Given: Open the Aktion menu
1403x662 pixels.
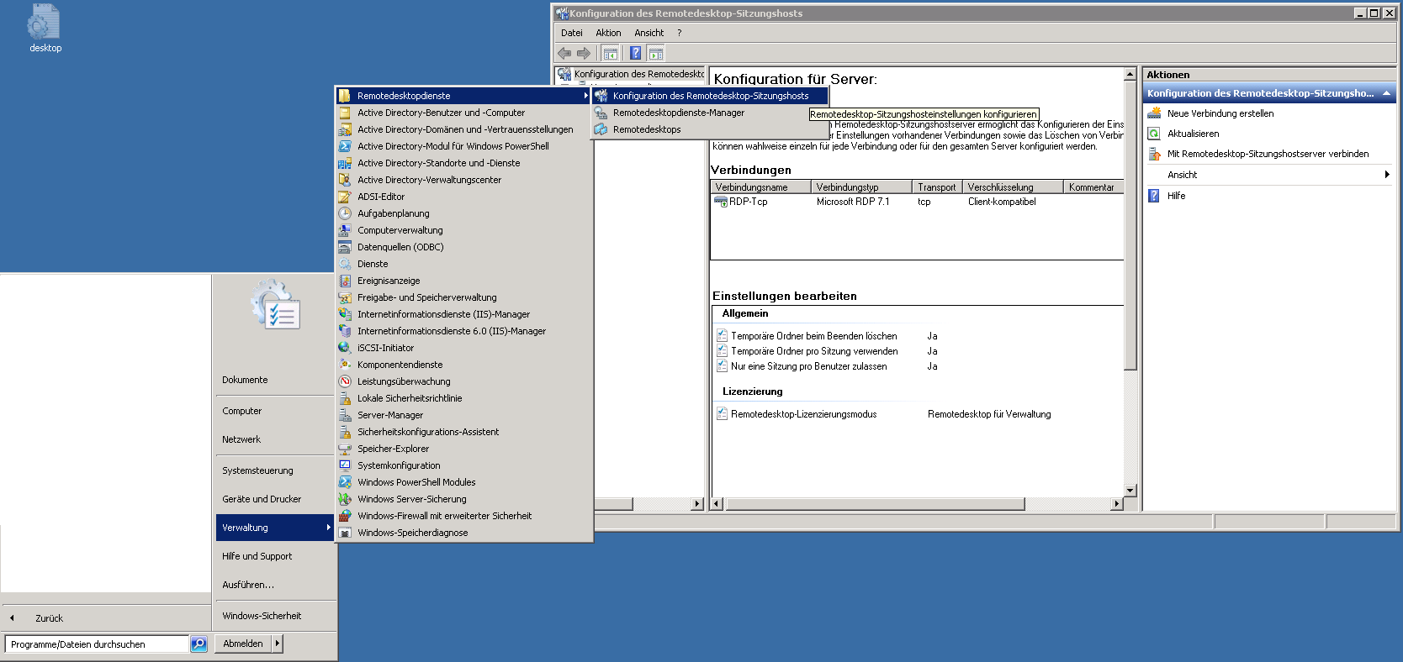Looking at the screenshot, I should [608, 33].
